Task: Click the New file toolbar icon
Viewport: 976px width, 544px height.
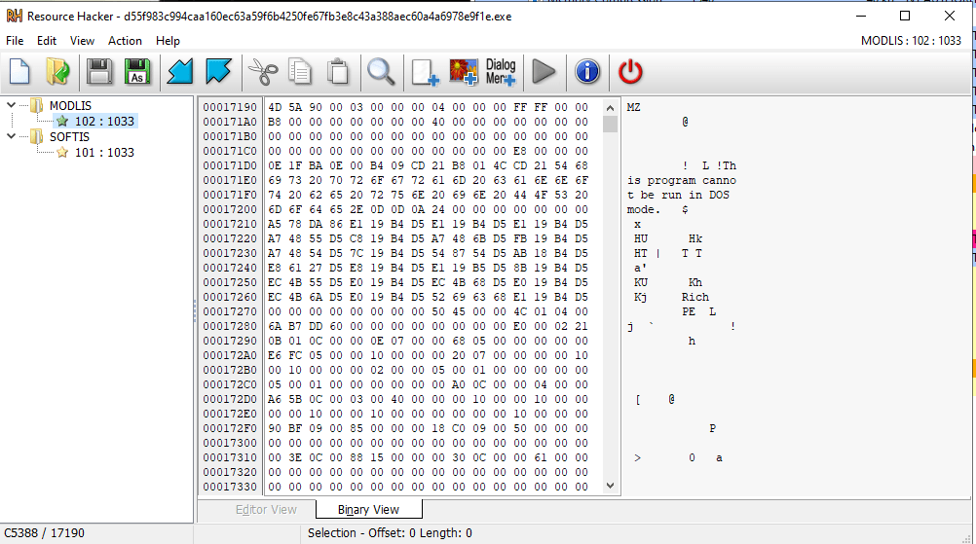Action: [20, 71]
